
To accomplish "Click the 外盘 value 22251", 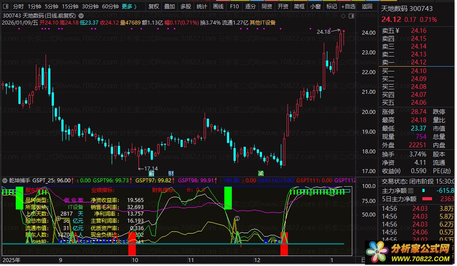I will (418, 145).
